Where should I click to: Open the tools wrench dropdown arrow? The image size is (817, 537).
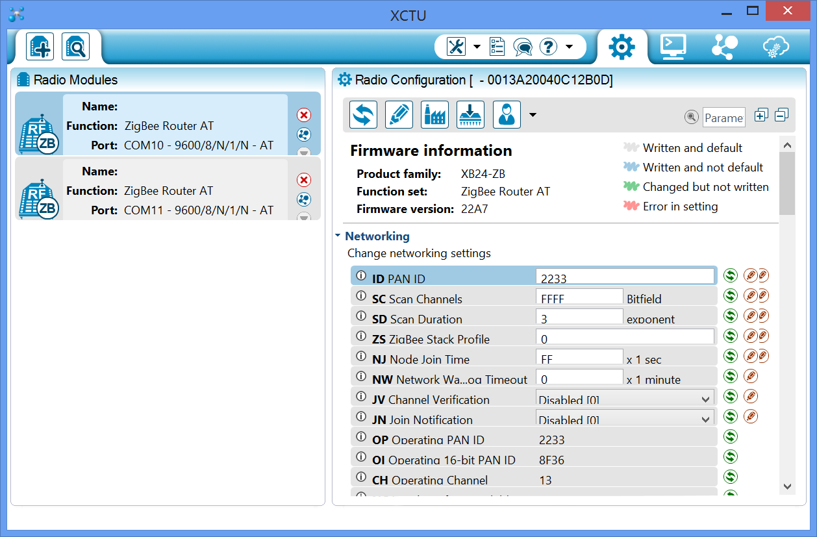(477, 47)
